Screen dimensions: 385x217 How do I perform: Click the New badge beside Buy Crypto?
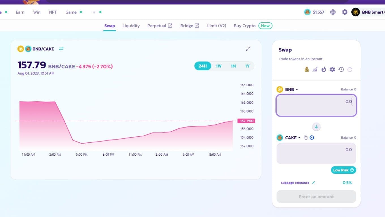[265, 26]
